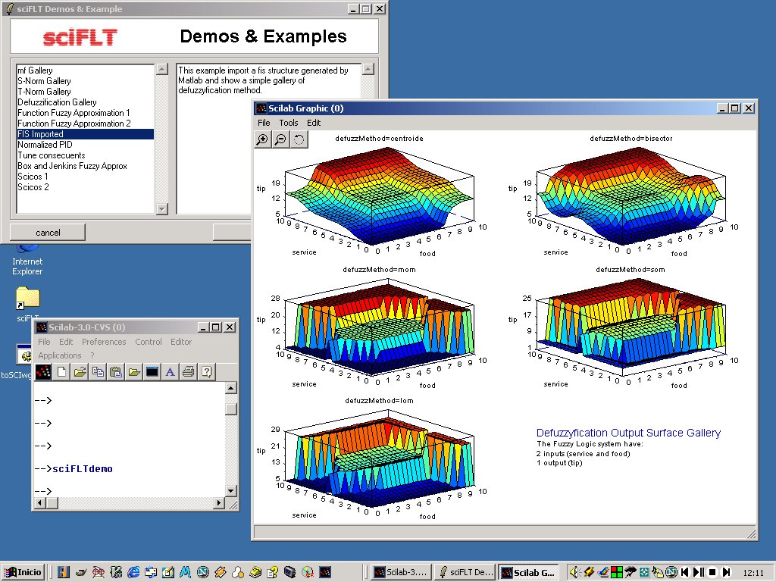This screenshot has width=776, height=582.
Task: Click the new Scilab console icon in toolbar
Action: pyautogui.click(x=43, y=371)
